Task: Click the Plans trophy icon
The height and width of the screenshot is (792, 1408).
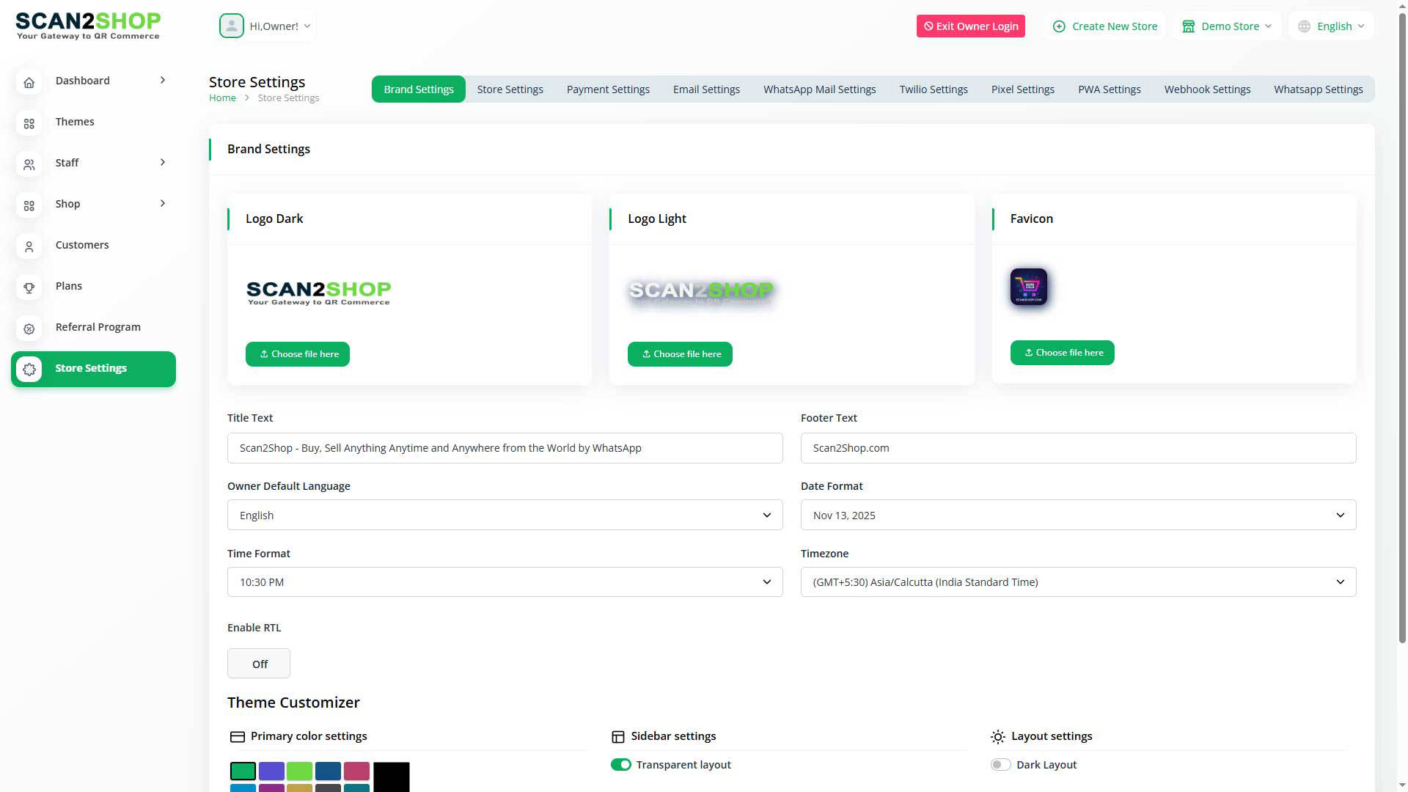Action: [29, 287]
